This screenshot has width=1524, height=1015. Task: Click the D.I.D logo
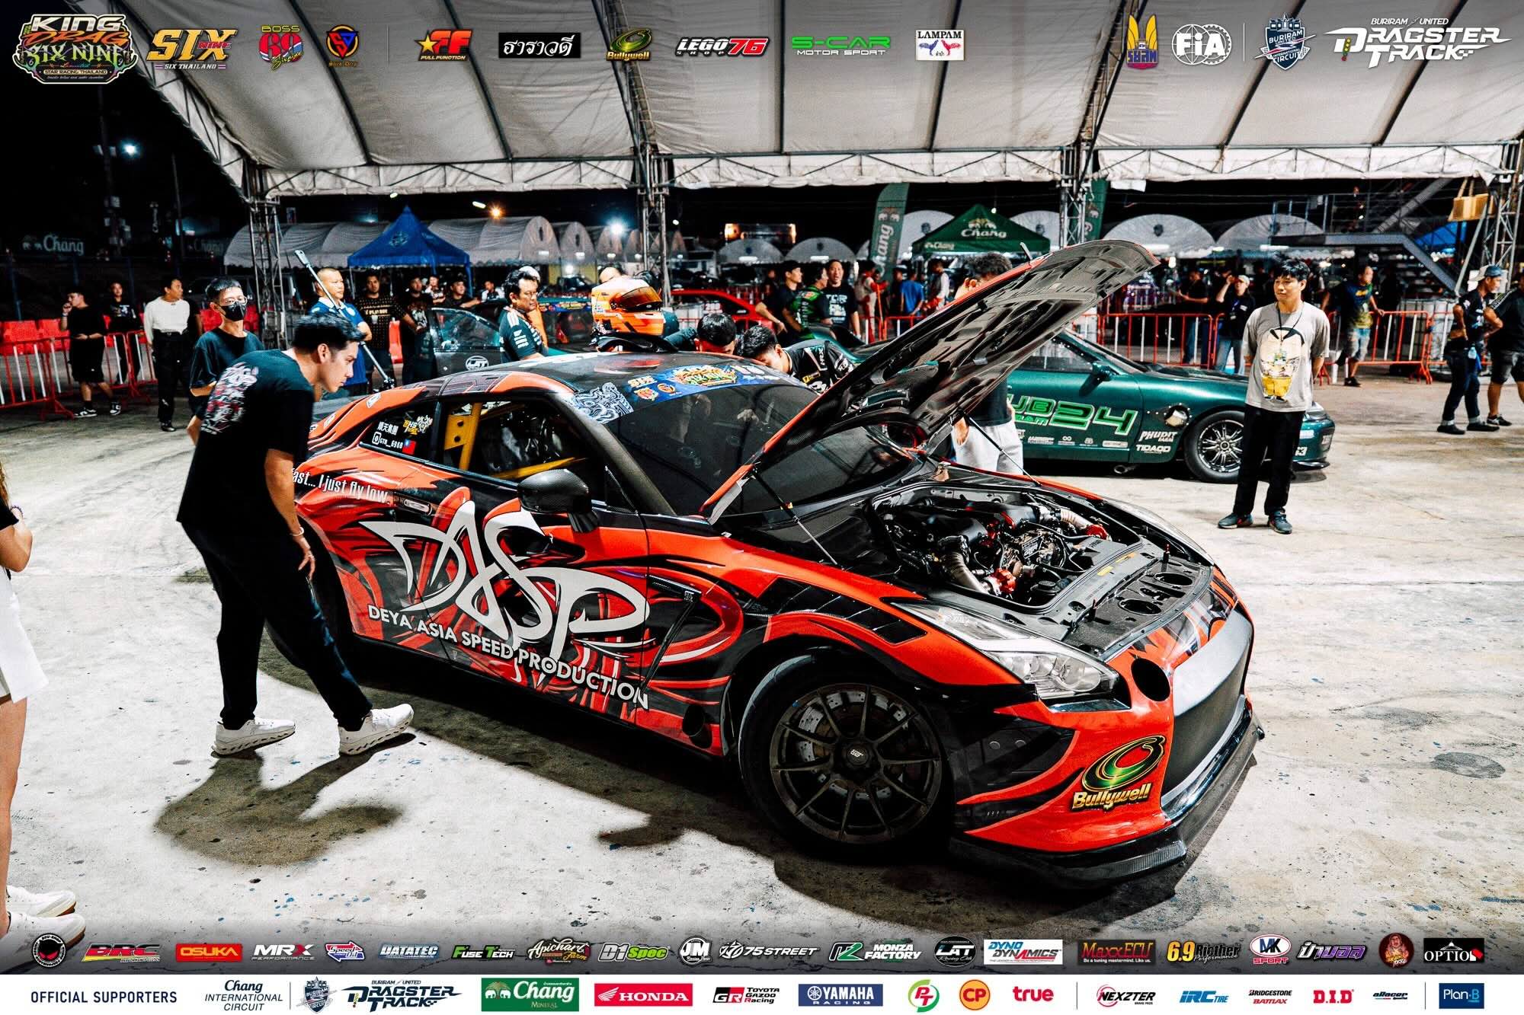coord(1333,996)
